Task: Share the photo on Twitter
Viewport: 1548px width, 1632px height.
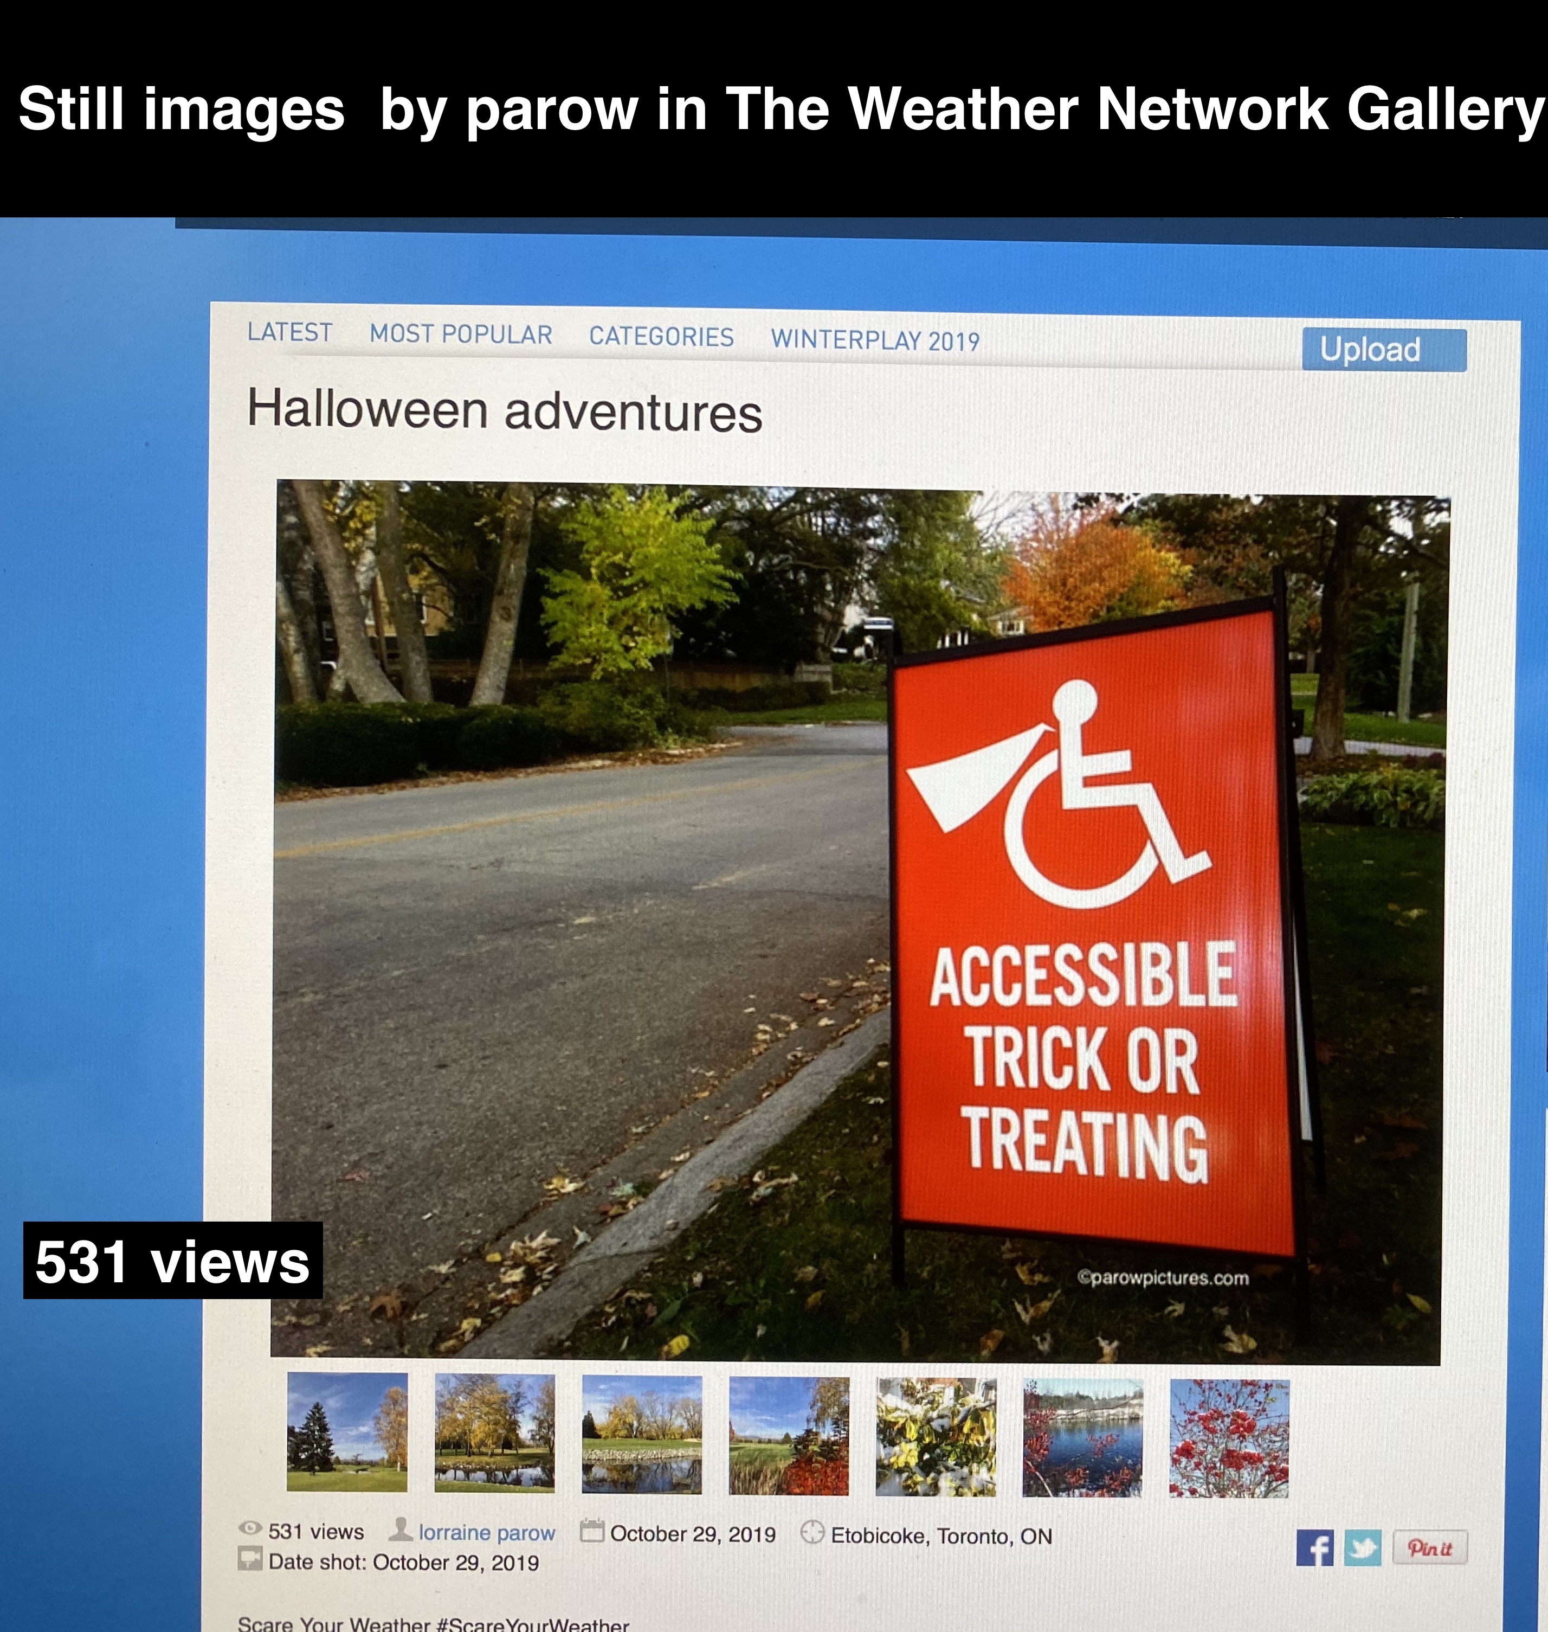Action: coord(1362,1548)
